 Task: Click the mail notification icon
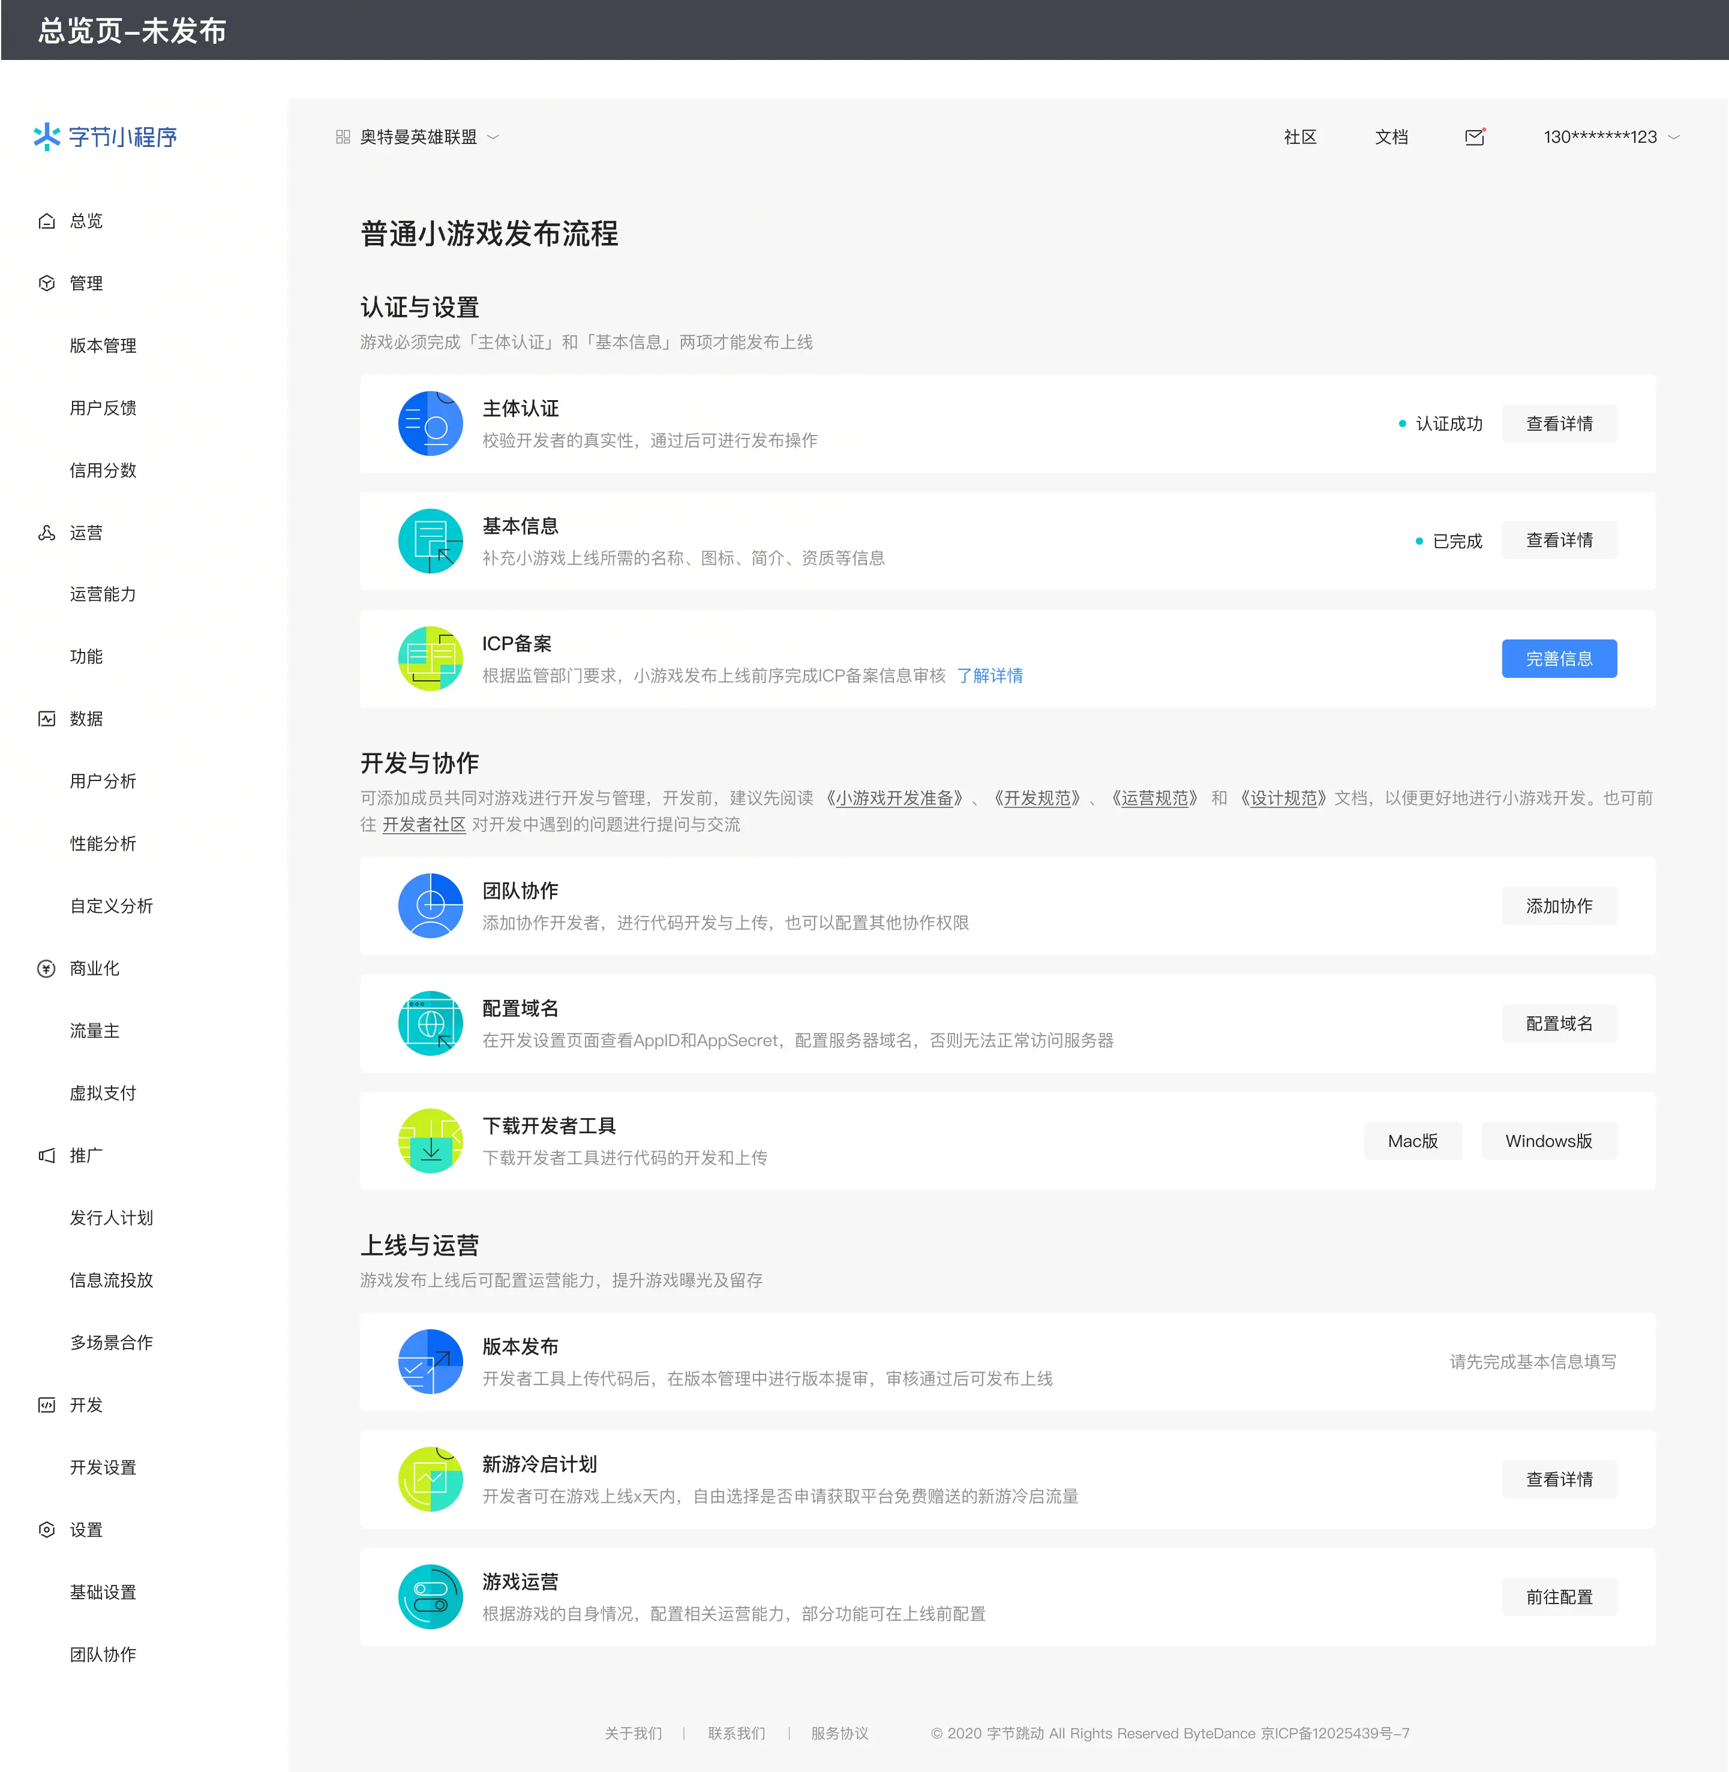pos(1474,137)
